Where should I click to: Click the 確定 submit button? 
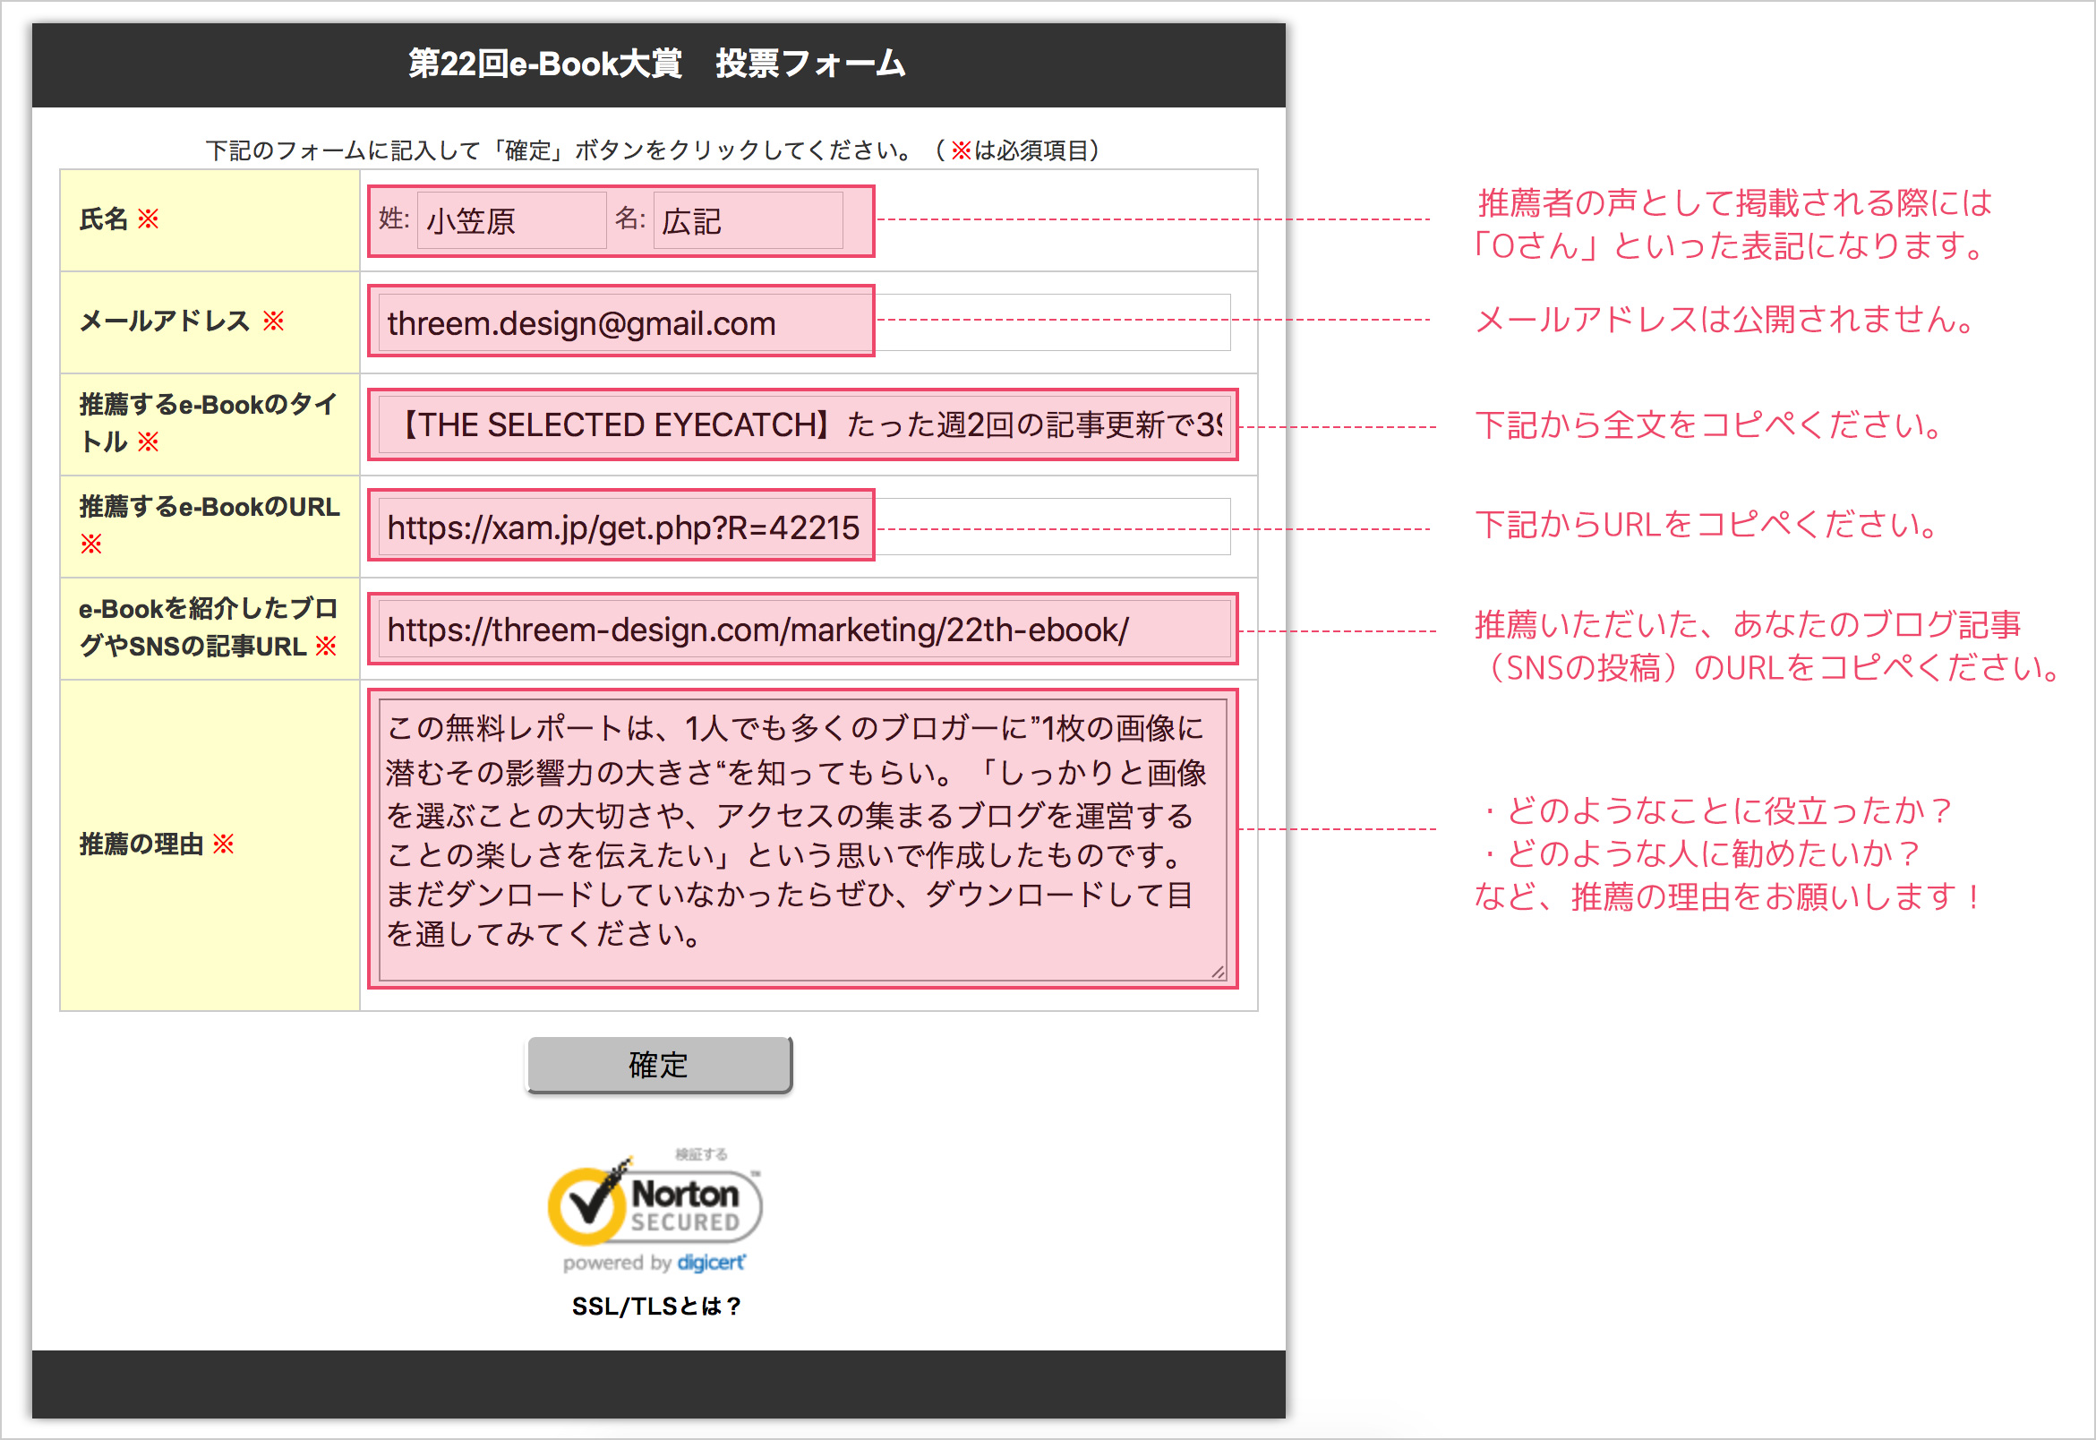659,1066
